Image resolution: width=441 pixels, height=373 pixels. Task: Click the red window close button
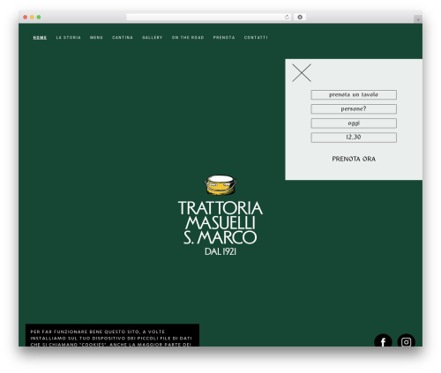(x=26, y=17)
